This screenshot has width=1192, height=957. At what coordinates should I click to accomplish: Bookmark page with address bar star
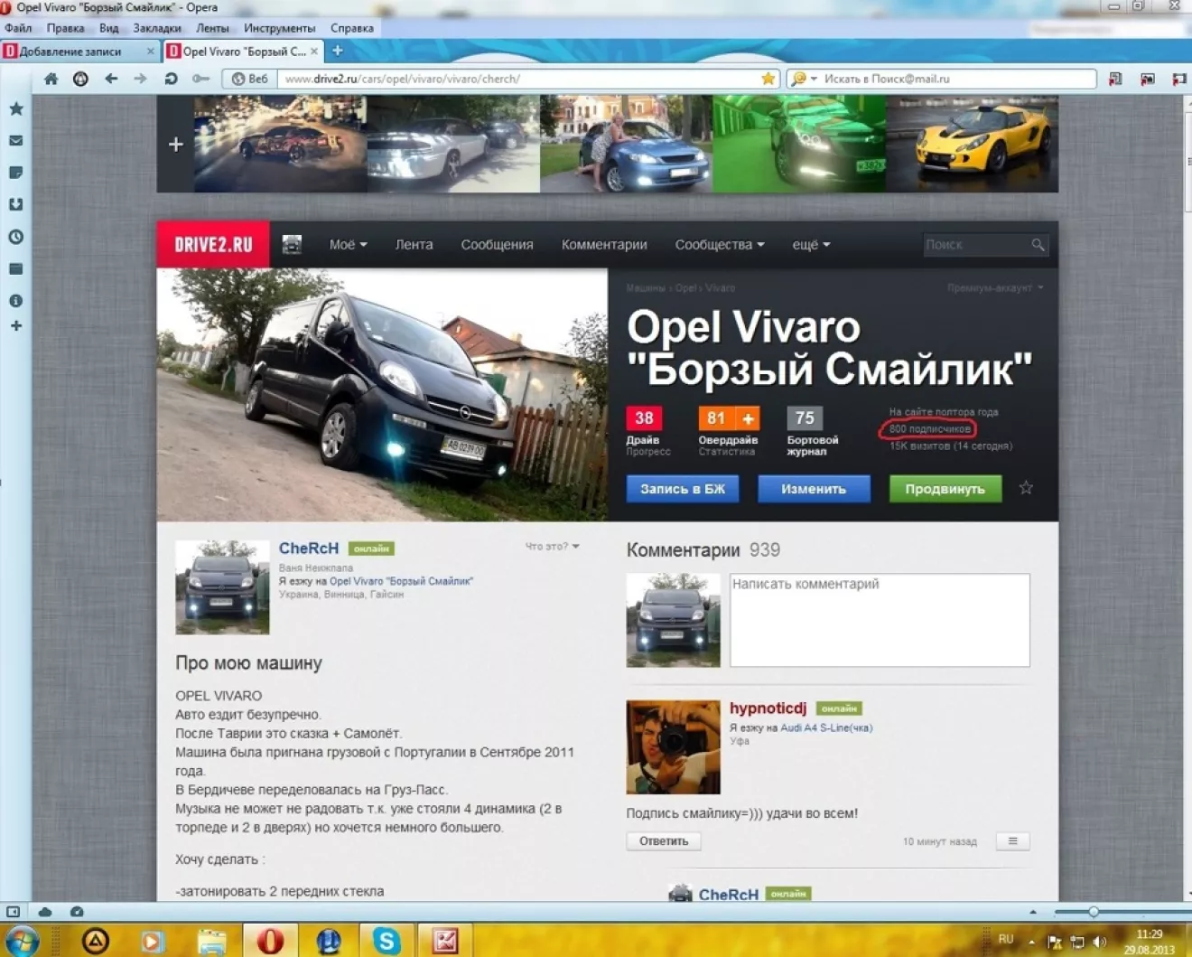pos(768,79)
